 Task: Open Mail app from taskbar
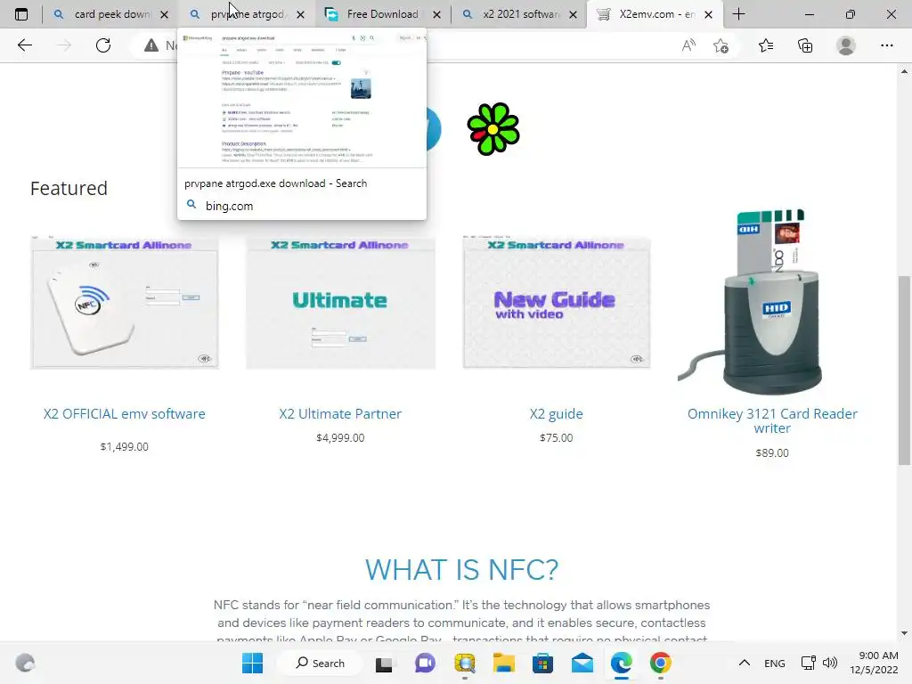pos(582,663)
